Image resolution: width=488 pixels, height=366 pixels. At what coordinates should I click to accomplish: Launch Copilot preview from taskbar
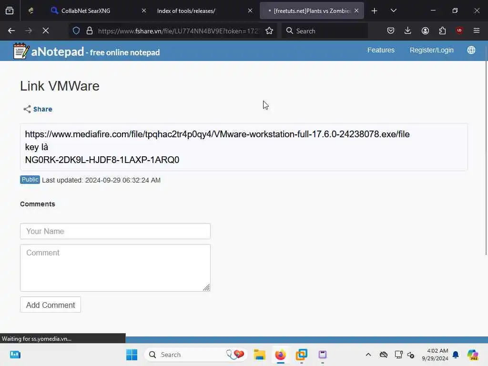[473, 355]
